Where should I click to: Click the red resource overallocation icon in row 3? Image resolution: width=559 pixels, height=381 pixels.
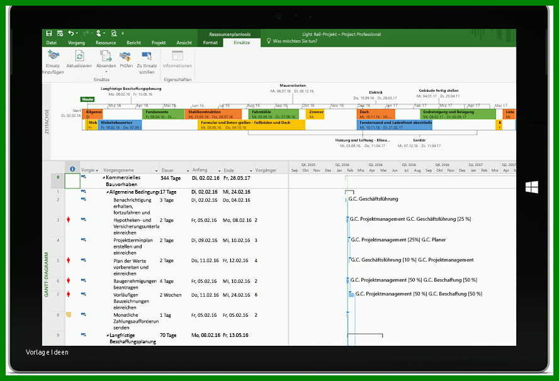coord(69,219)
